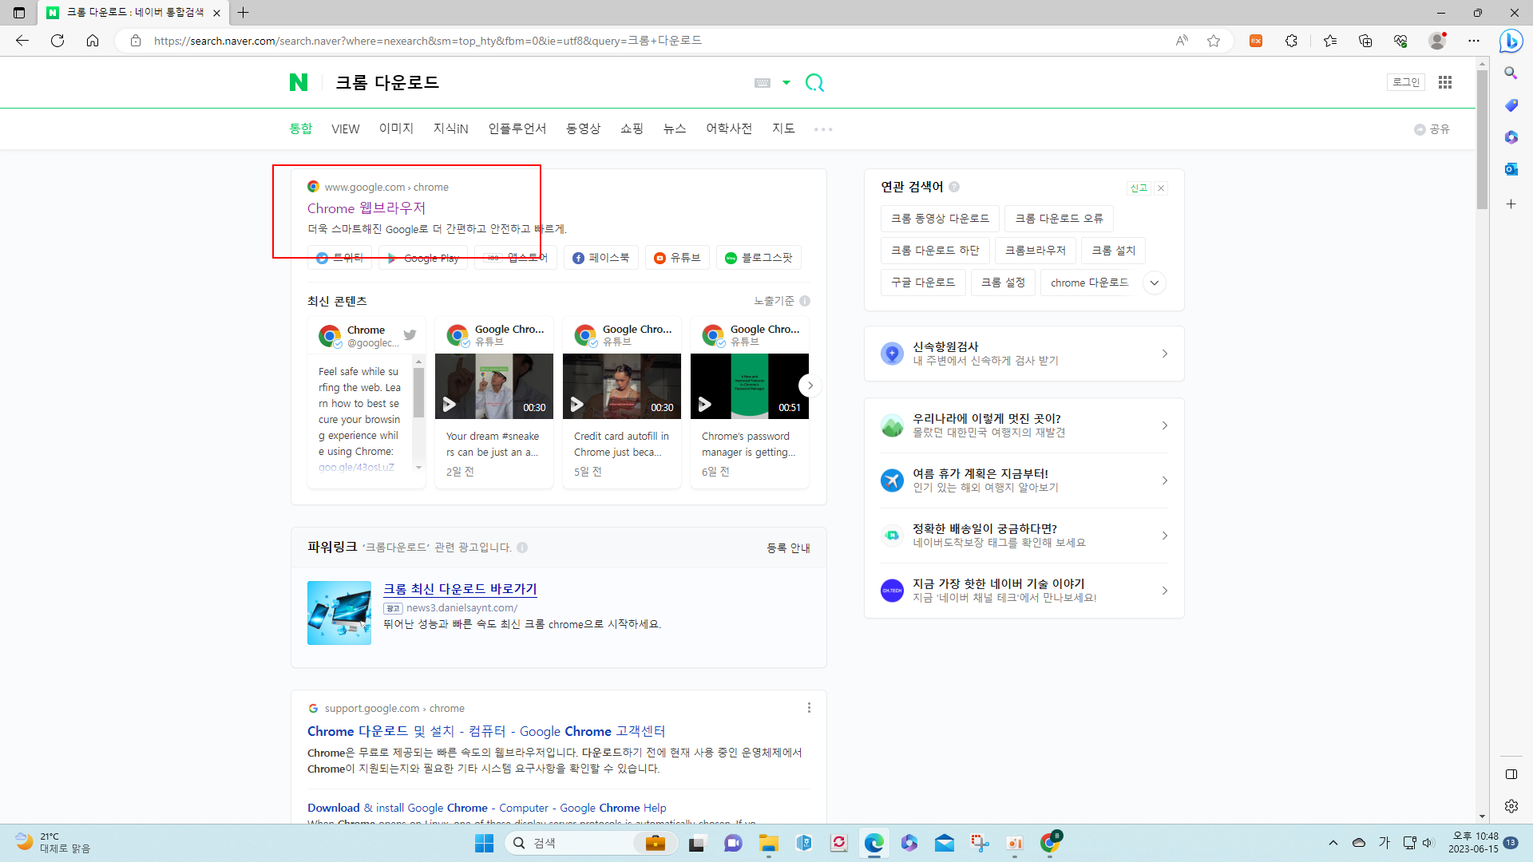The width and height of the screenshot is (1533, 862).
Task: Open the Naver apps grid icon
Action: pos(1444,82)
